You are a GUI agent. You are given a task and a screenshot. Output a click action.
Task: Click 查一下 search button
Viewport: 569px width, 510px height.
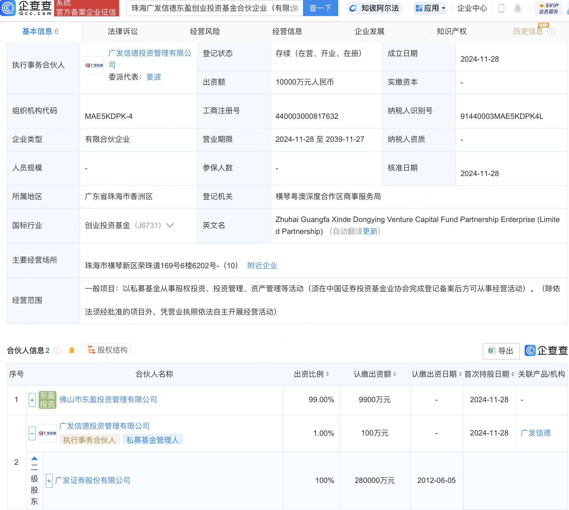point(321,8)
